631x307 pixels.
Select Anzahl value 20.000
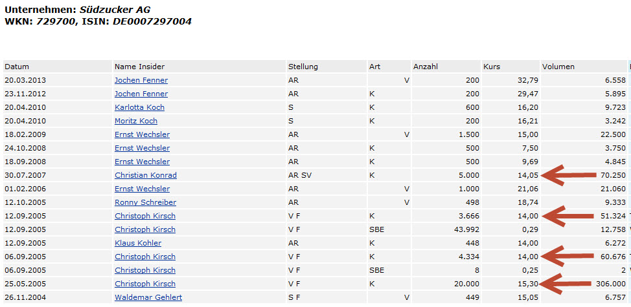[467, 284]
